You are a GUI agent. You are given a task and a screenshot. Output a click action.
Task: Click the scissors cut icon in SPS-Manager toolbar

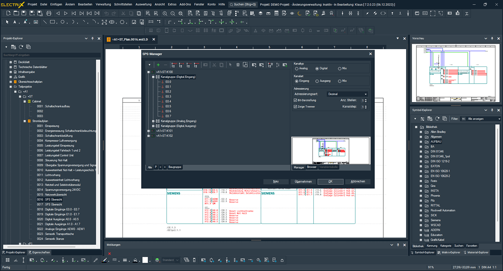pyautogui.click(x=214, y=65)
